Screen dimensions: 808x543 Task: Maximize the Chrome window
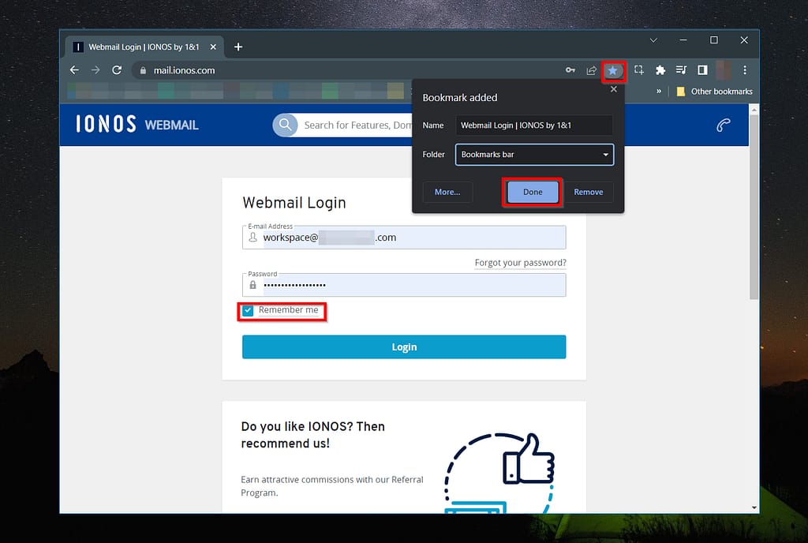(x=713, y=40)
